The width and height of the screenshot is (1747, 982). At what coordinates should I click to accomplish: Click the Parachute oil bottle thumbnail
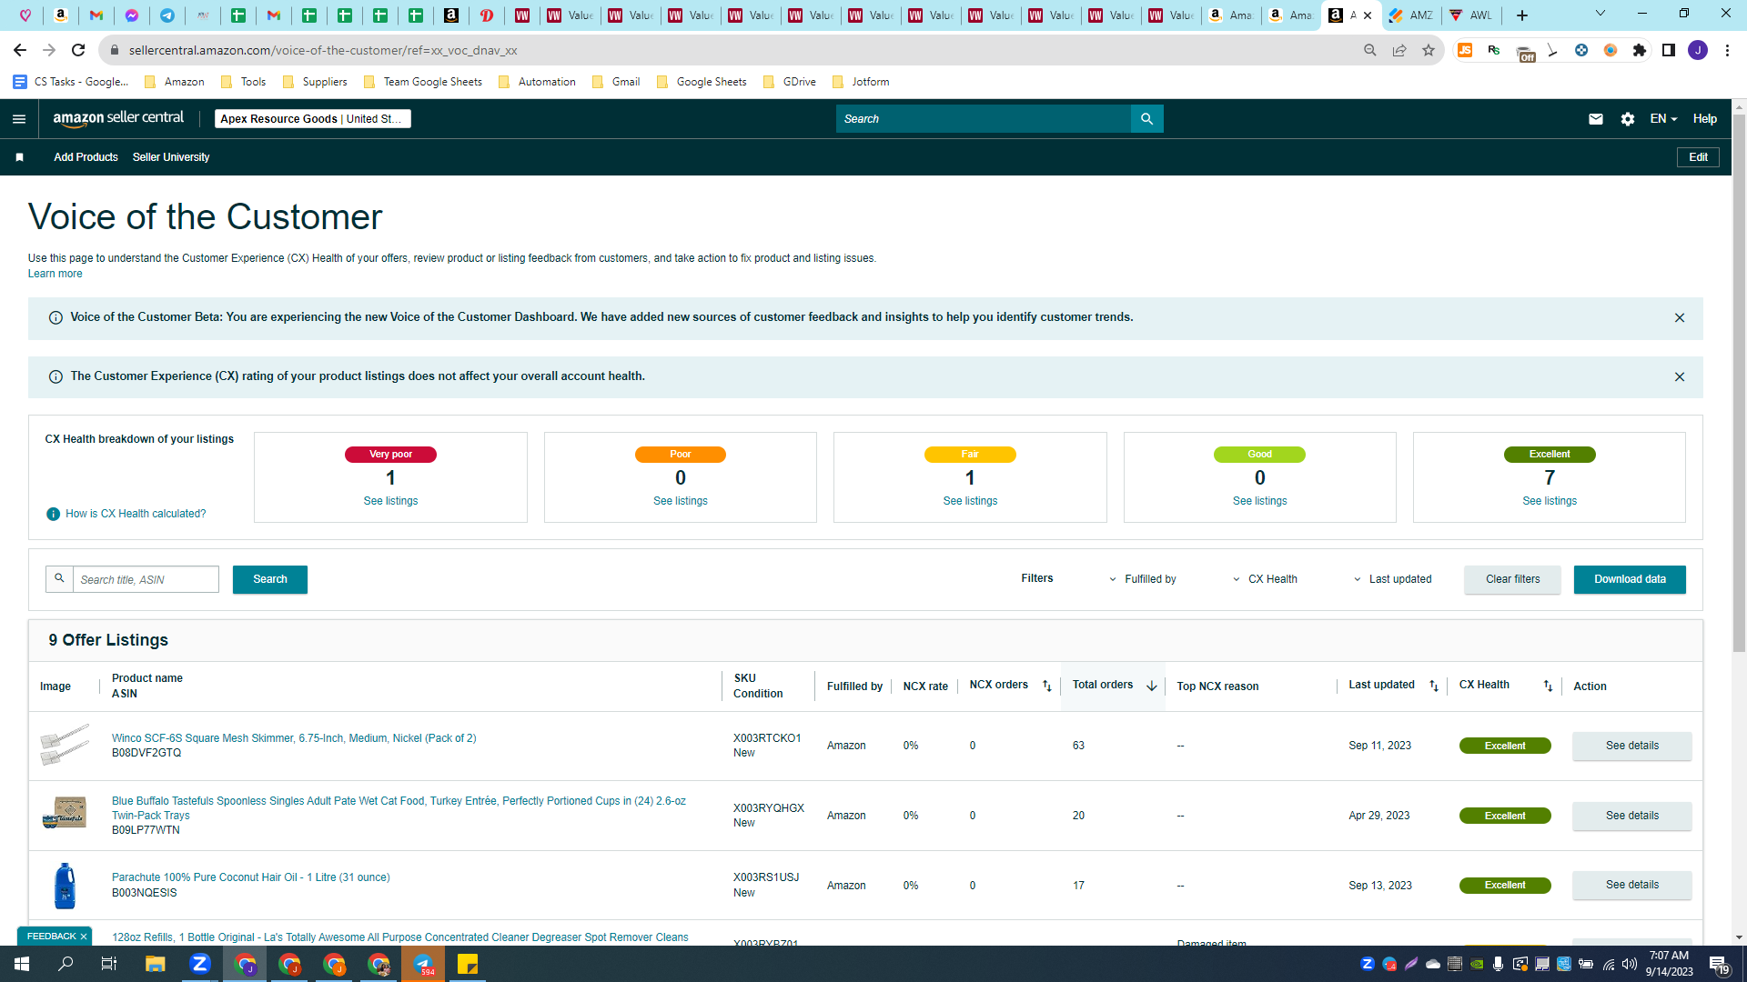65,886
